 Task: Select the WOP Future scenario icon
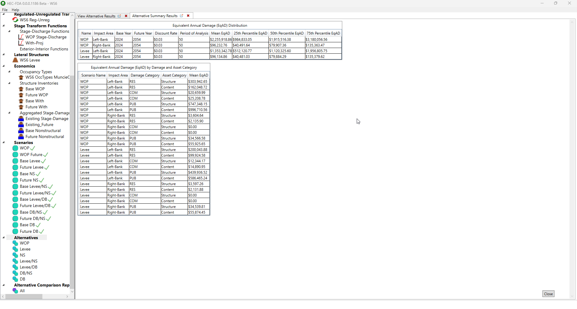[15, 155]
